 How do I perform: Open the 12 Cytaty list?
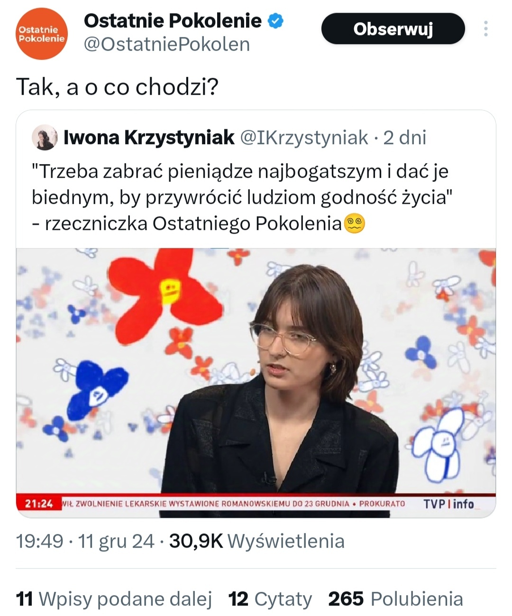point(270,599)
